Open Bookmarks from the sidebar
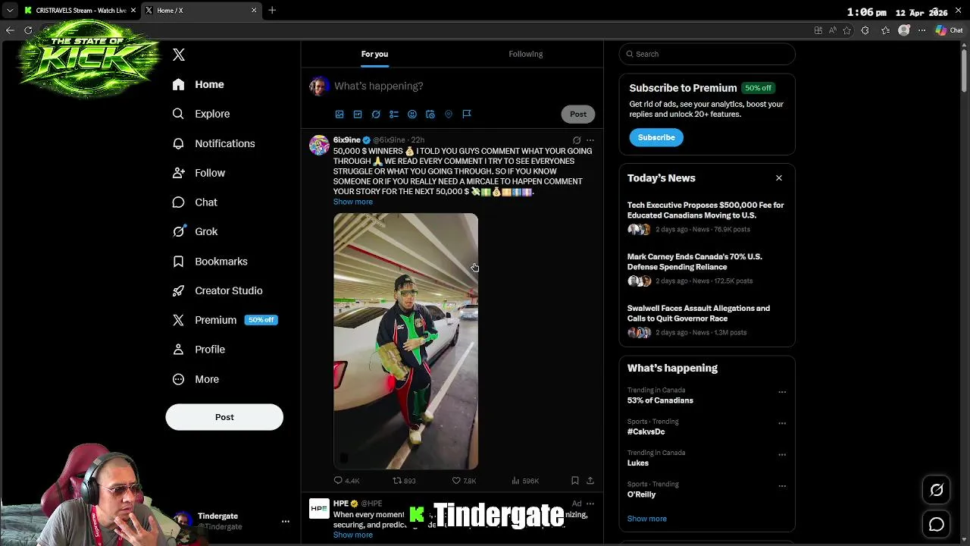This screenshot has width=970, height=546. pos(211,261)
